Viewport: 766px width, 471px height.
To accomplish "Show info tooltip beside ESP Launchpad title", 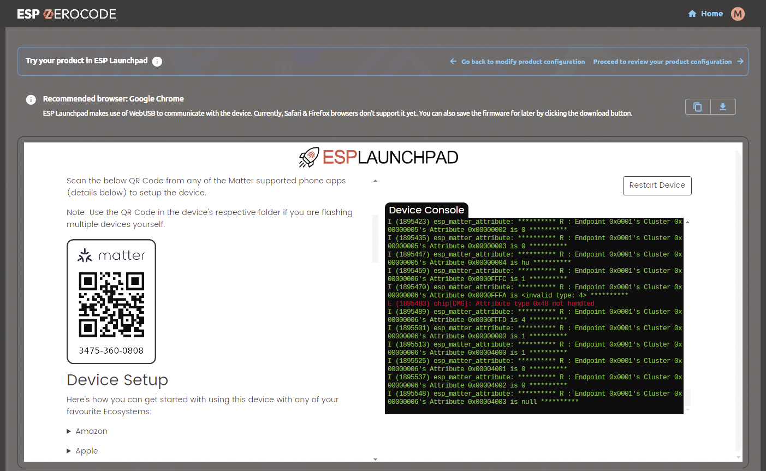I will coord(157,61).
